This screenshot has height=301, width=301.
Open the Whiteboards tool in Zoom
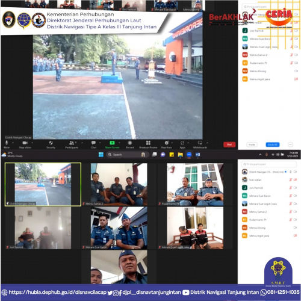[200, 144]
